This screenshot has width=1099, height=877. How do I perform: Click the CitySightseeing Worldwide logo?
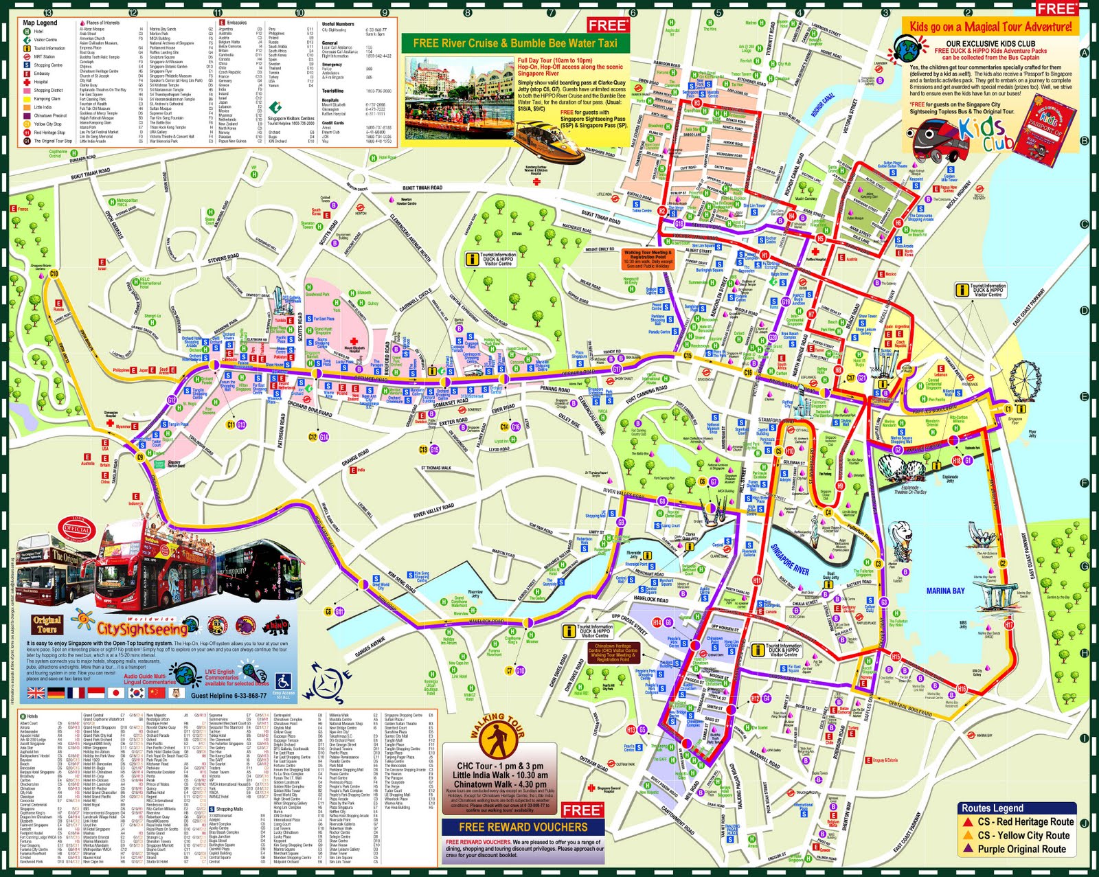136,623
